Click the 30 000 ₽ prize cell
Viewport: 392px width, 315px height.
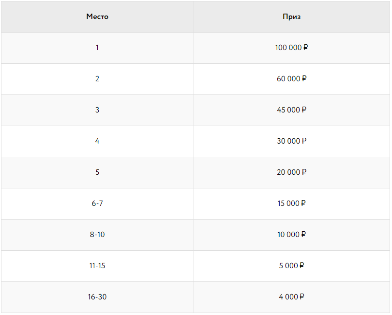292,141
